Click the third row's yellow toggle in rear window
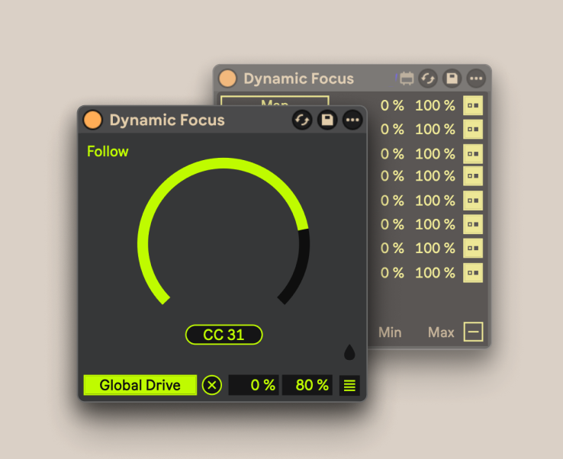563x459 pixels. (x=473, y=154)
